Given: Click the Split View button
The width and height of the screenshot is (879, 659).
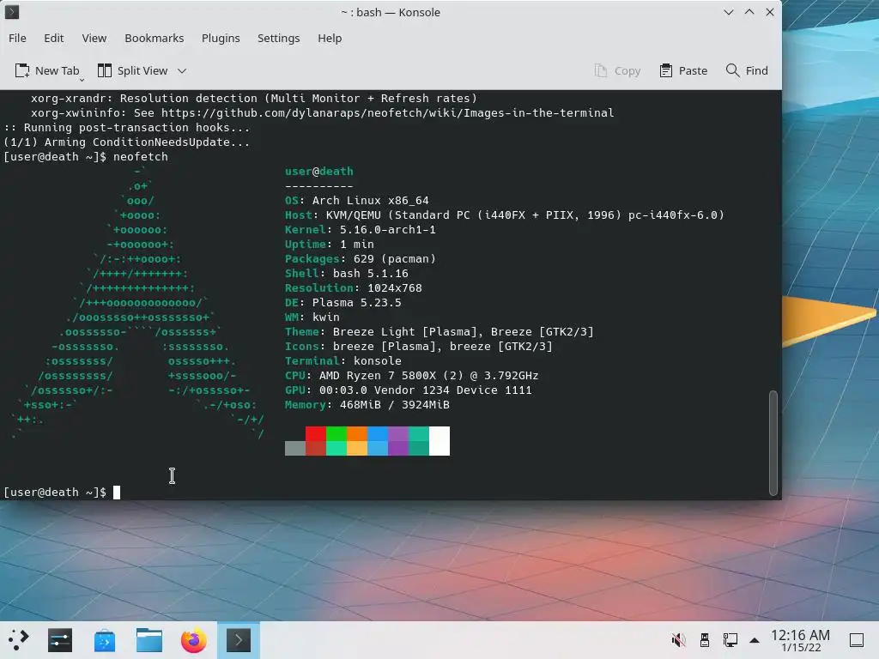Looking at the screenshot, I should pos(133,70).
